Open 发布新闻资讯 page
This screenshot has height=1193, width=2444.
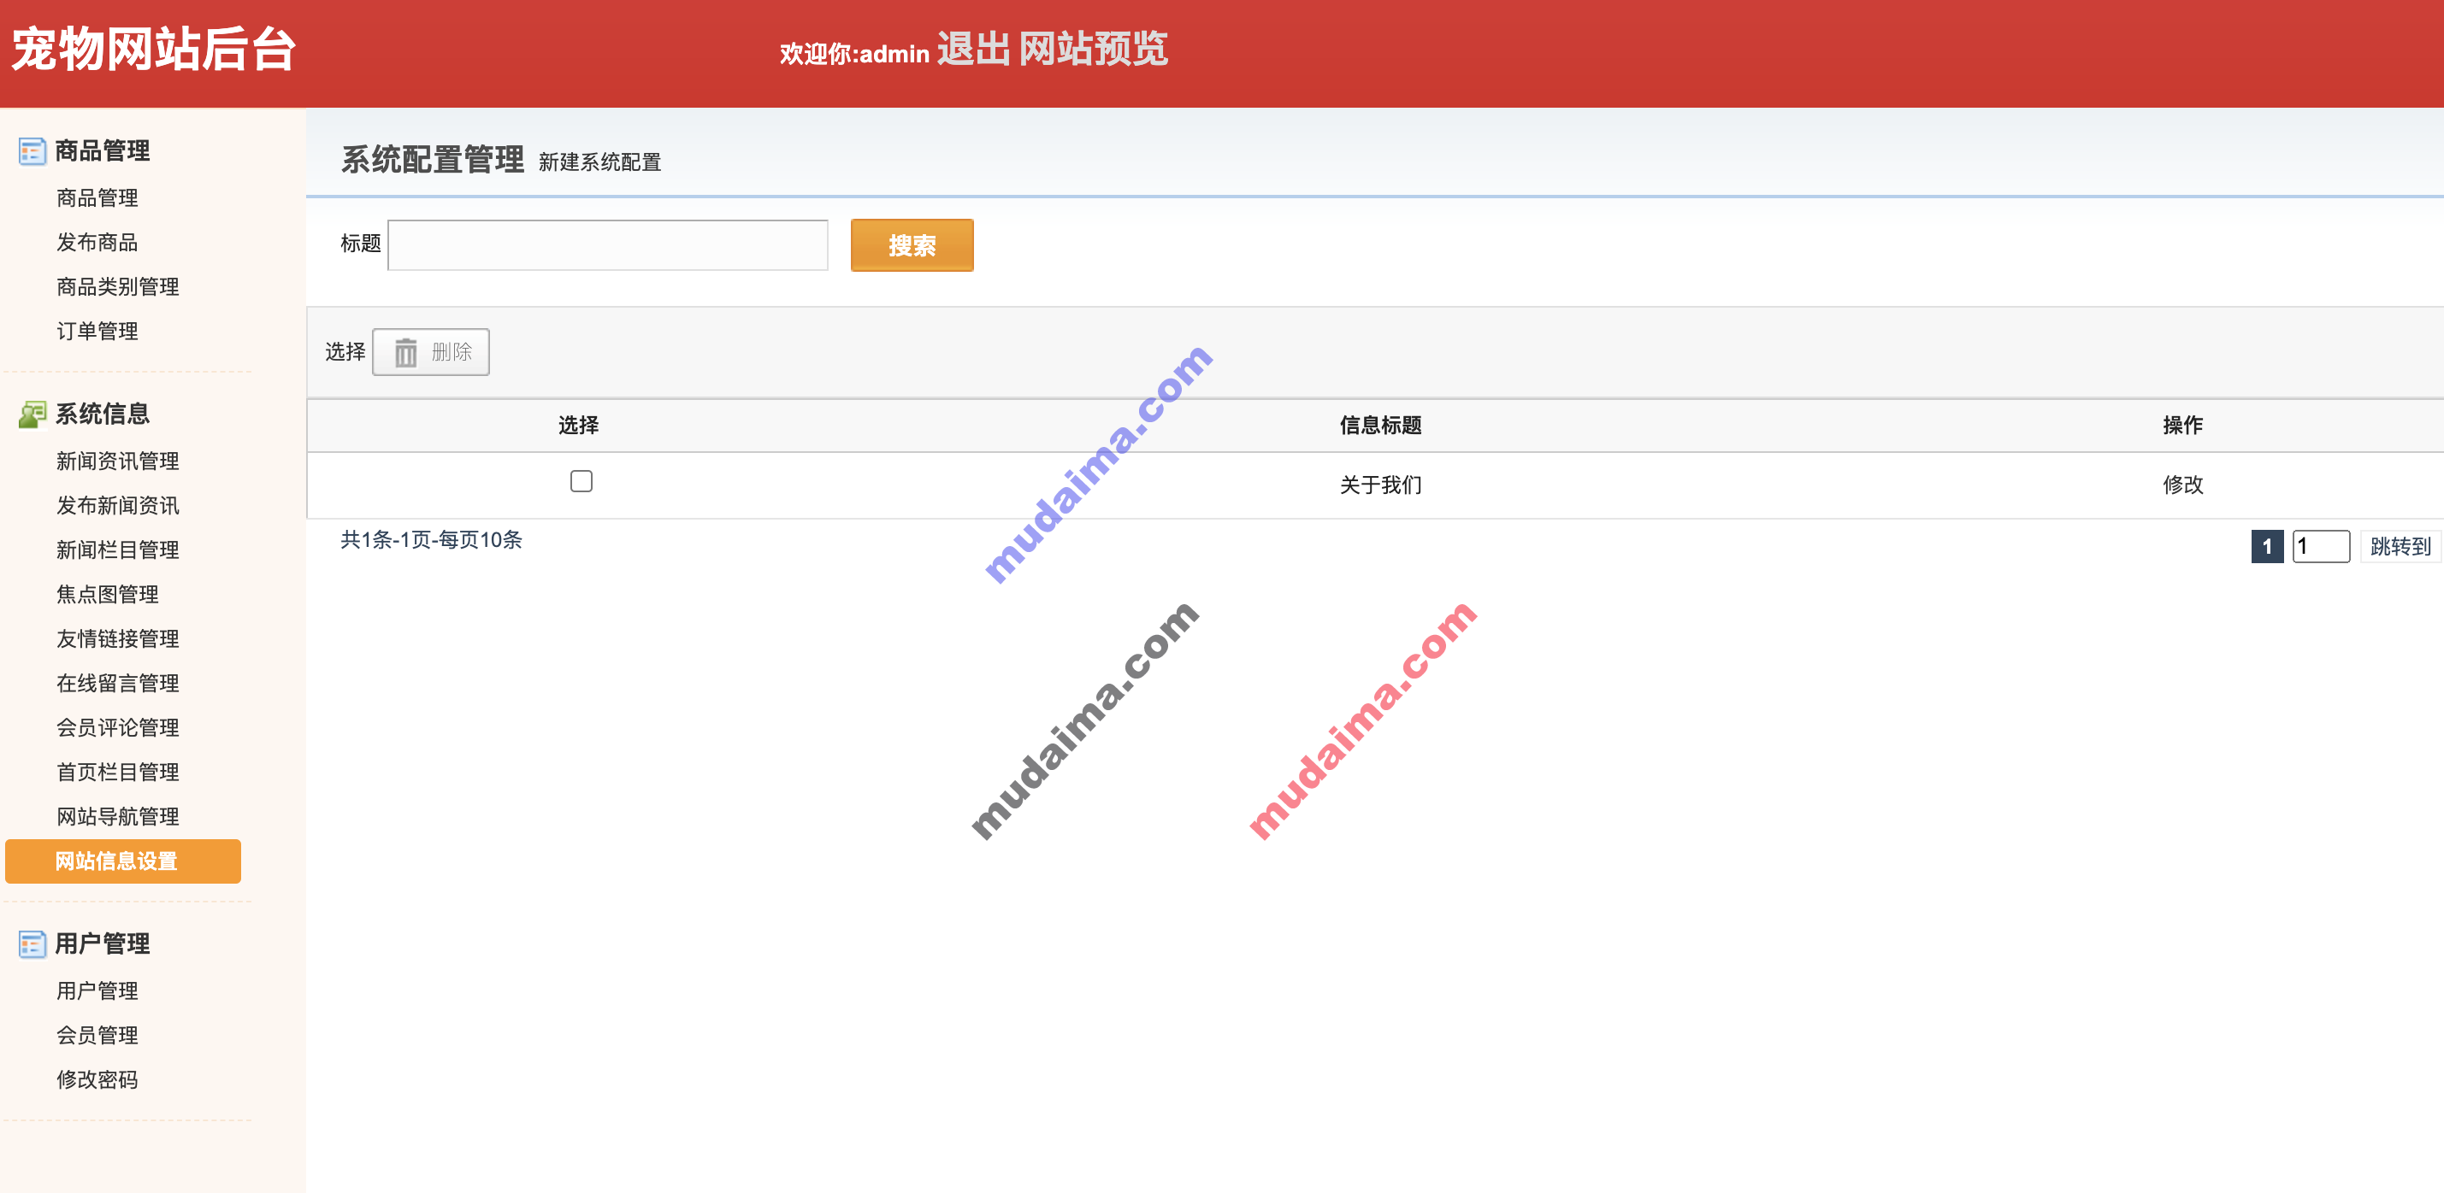(x=118, y=505)
